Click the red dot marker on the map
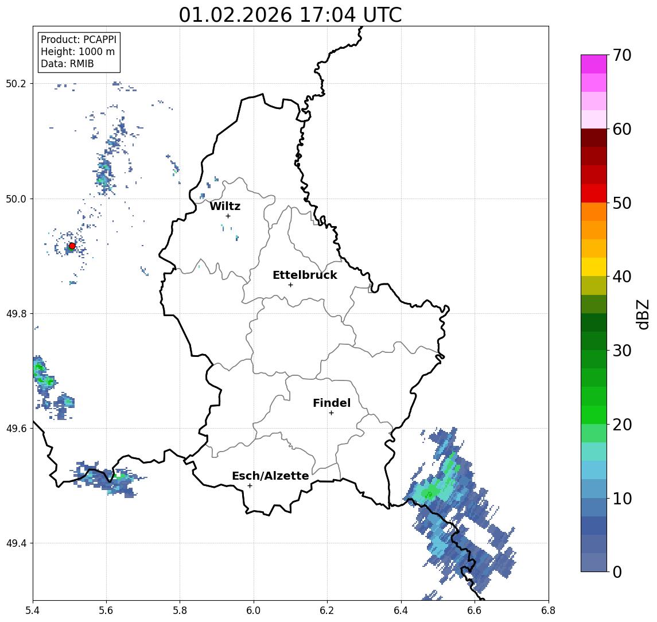 point(72,246)
